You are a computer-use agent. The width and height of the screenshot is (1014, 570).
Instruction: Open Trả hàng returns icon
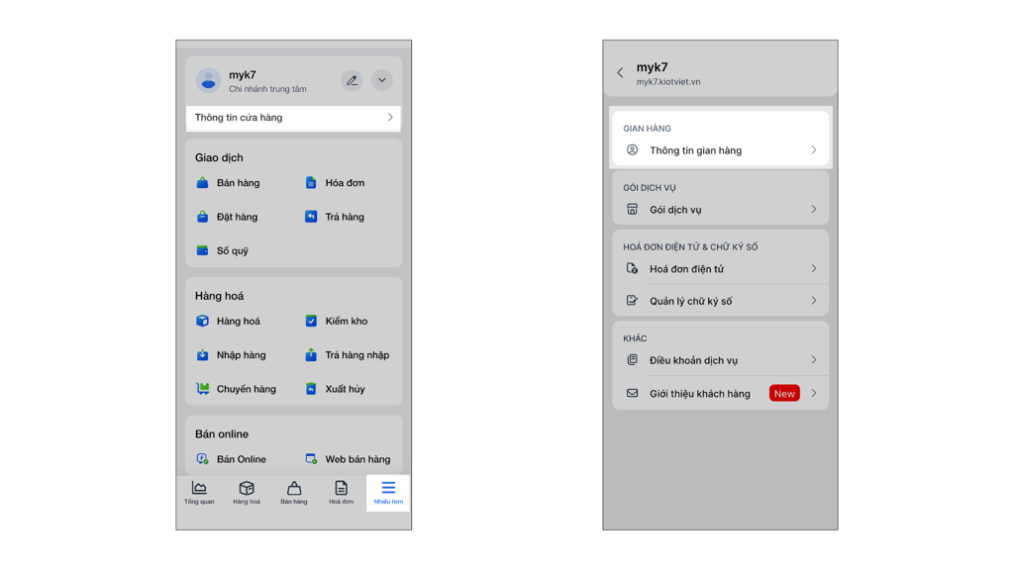pyautogui.click(x=311, y=217)
